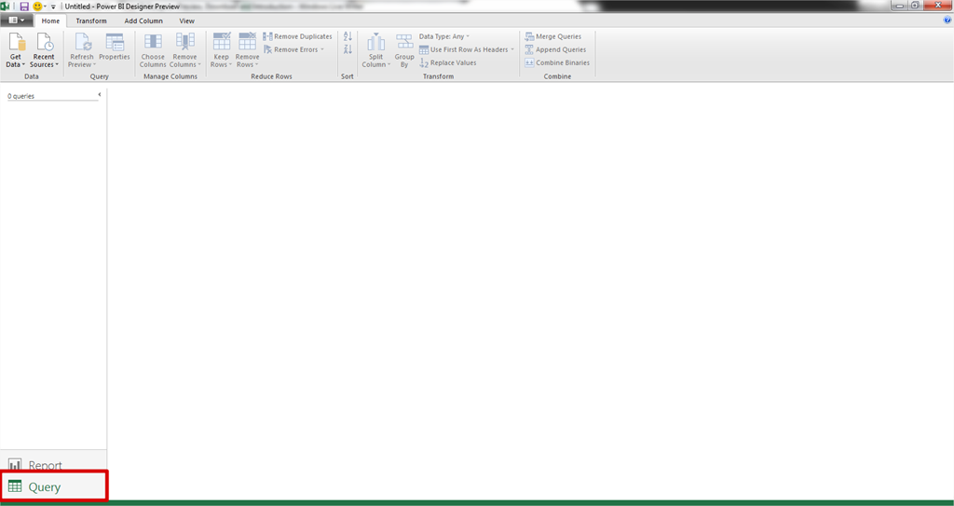Open the Add Column ribbon tab
This screenshot has width=954, height=506.
click(143, 21)
